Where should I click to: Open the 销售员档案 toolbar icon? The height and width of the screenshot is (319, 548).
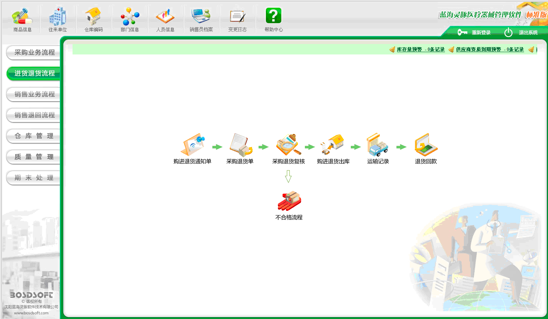point(201,16)
